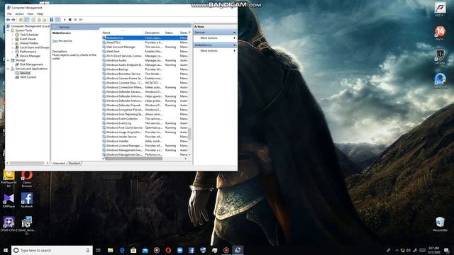Expand the Performance tree node
The width and height of the screenshot is (454, 255).
click(x=13, y=52)
